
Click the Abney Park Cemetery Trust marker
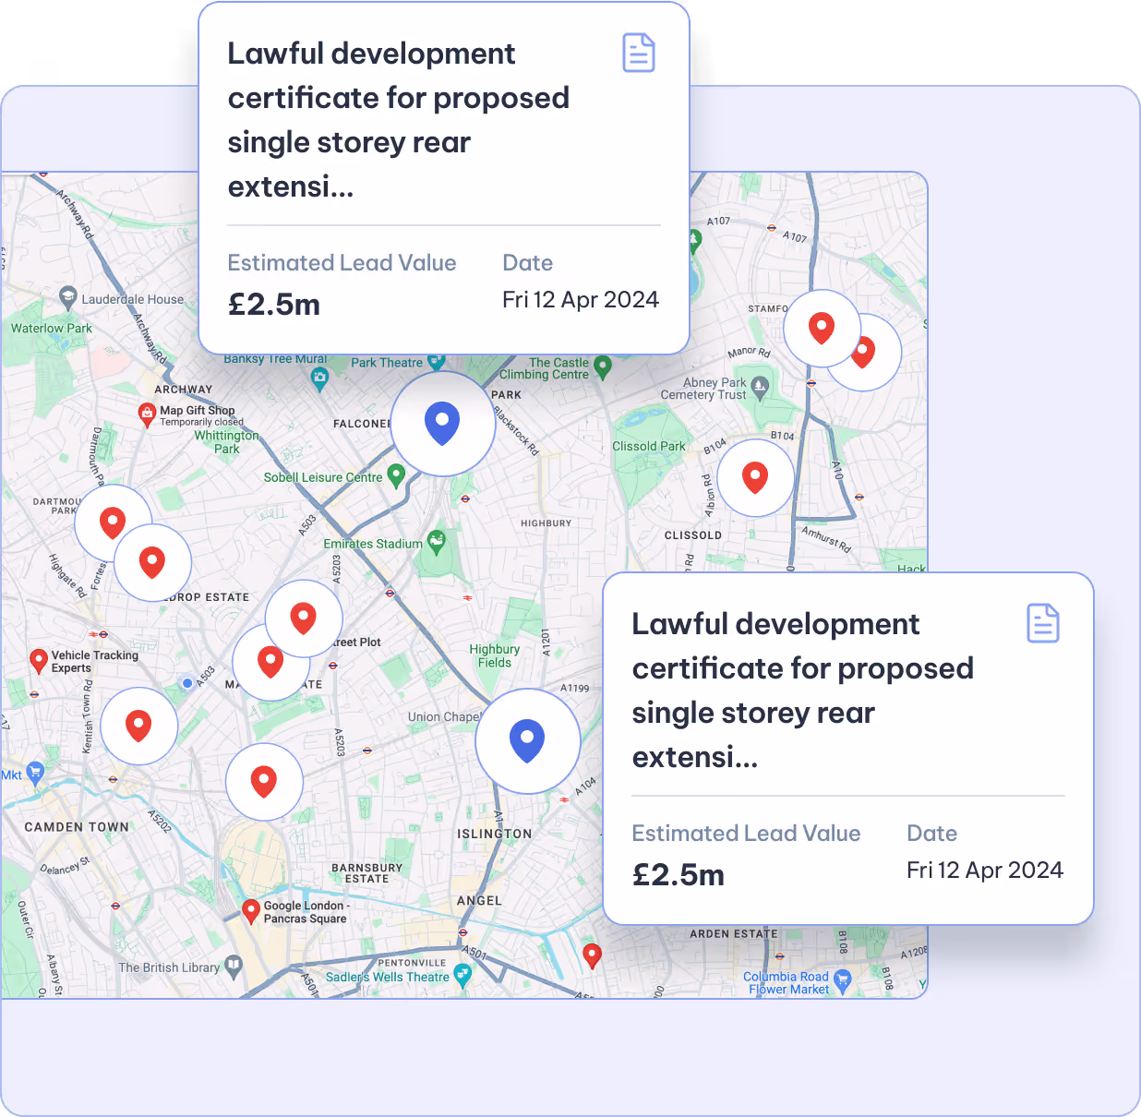coord(760,388)
